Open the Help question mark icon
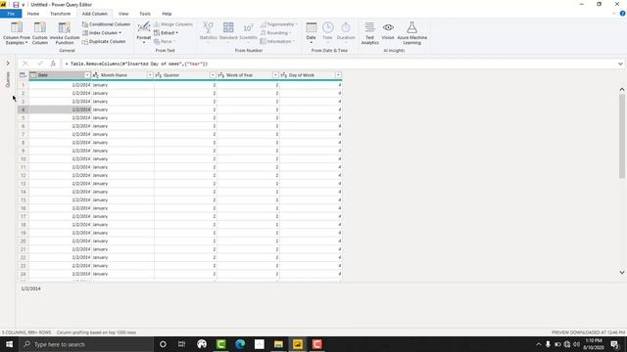 pos(623,13)
